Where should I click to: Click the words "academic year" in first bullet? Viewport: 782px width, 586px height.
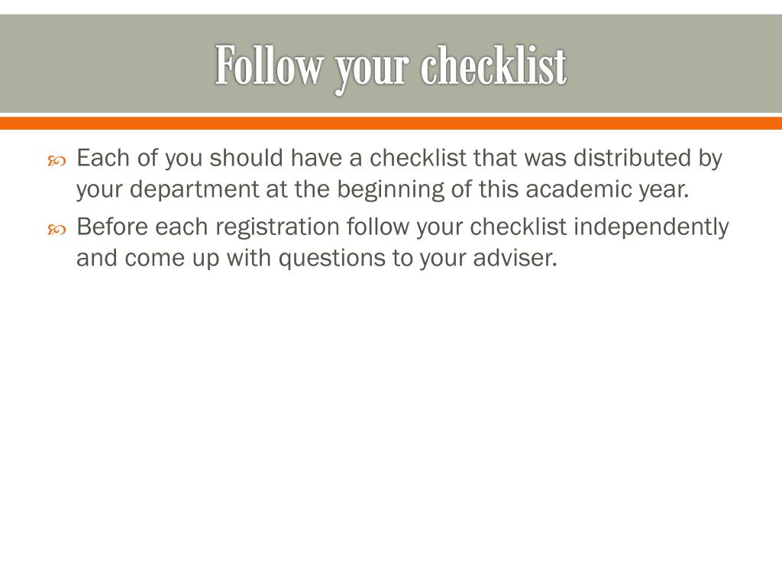pos(607,190)
